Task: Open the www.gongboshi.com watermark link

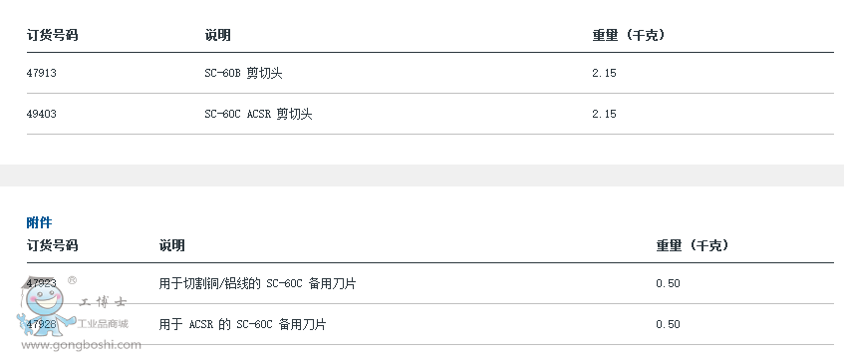Action: point(81,345)
